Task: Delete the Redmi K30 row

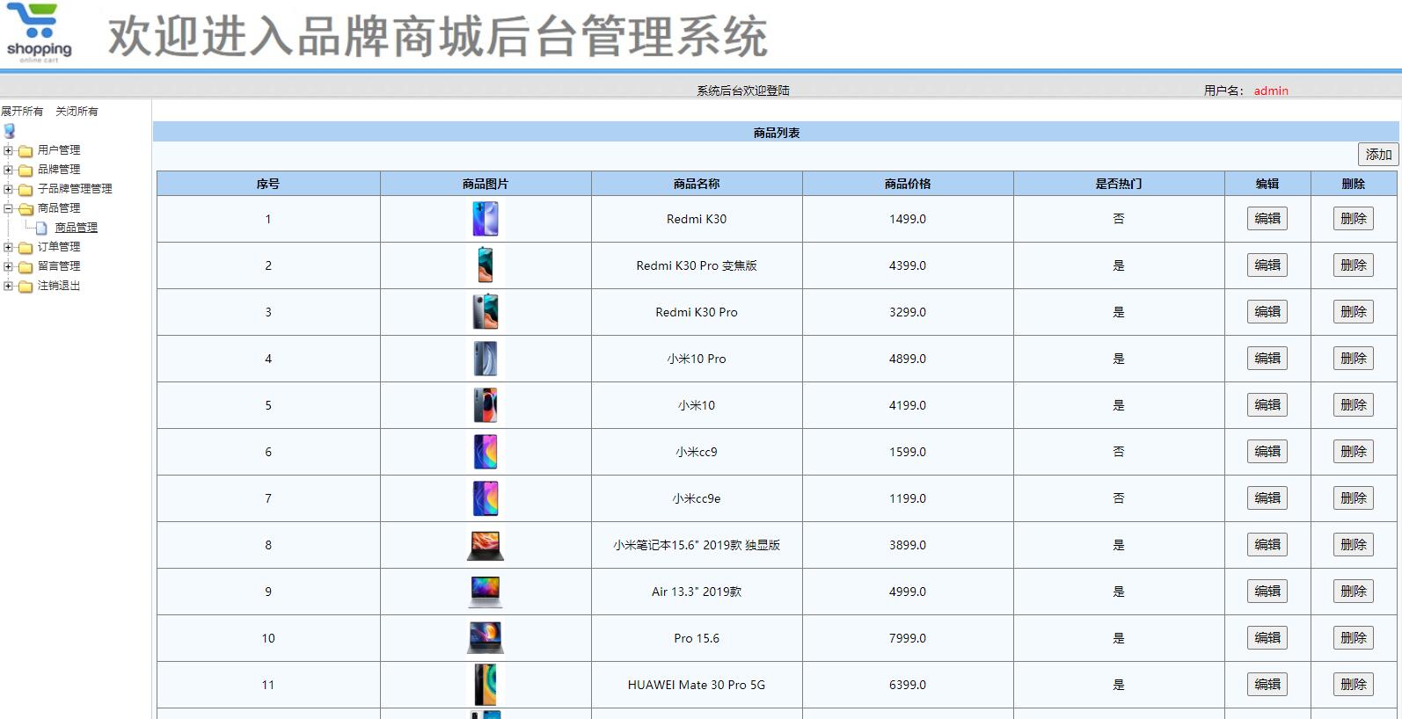Action: [1354, 219]
